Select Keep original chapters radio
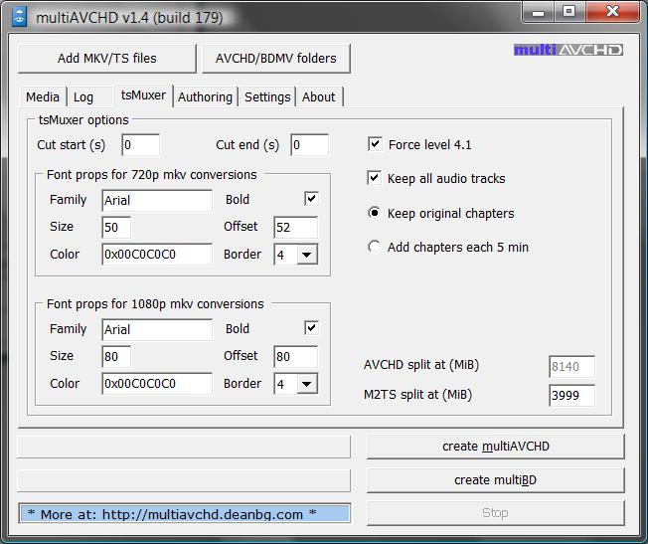 [x=374, y=213]
